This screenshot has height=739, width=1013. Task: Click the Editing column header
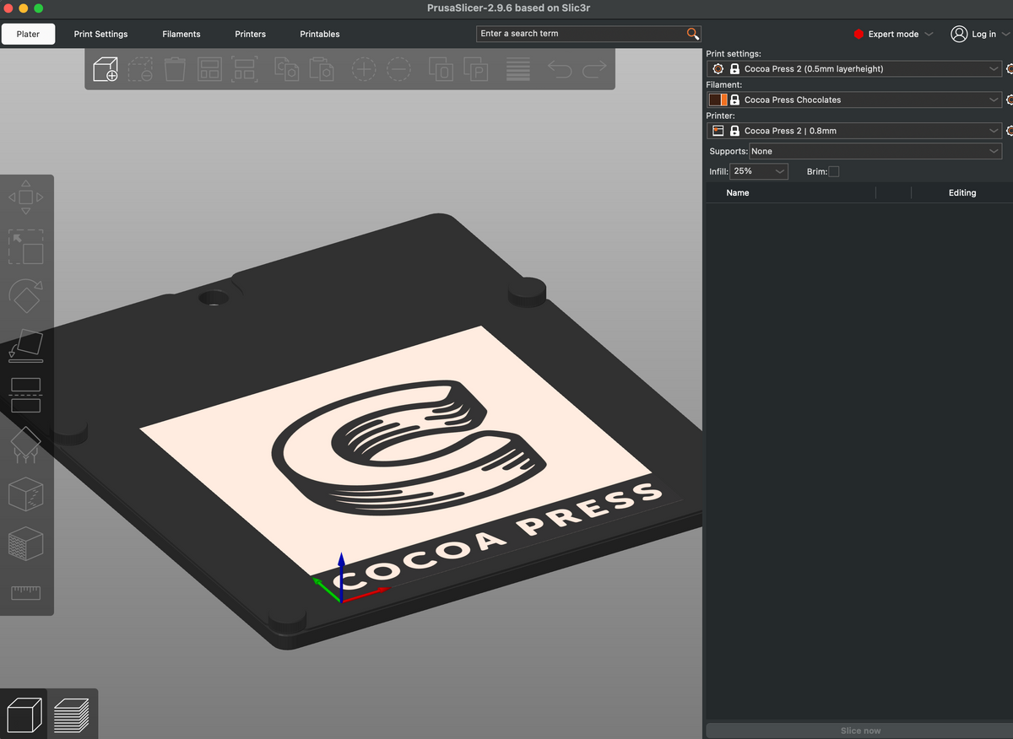pyautogui.click(x=962, y=192)
